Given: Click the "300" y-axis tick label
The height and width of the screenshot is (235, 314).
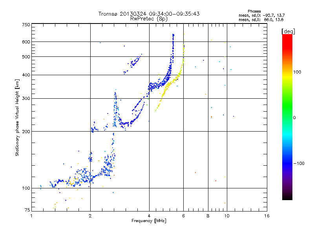Looking at the screenshot, I should (26, 99).
